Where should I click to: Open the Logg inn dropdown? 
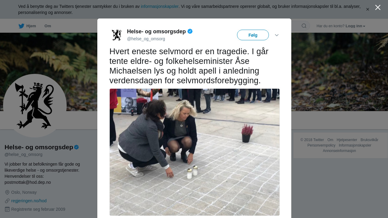click(x=355, y=26)
